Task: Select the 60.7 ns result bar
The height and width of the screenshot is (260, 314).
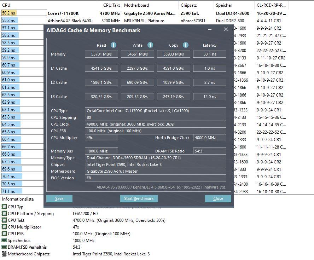Action: (22, 65)
